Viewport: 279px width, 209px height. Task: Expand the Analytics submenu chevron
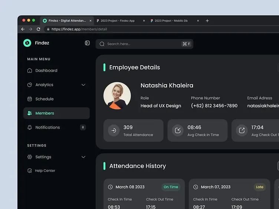[x=83, y=85]
